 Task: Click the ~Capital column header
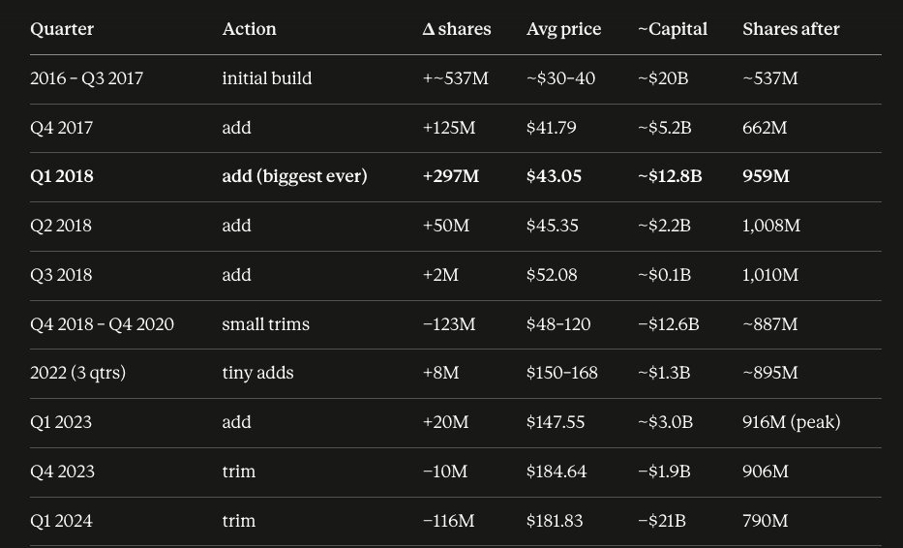point(673,29)
